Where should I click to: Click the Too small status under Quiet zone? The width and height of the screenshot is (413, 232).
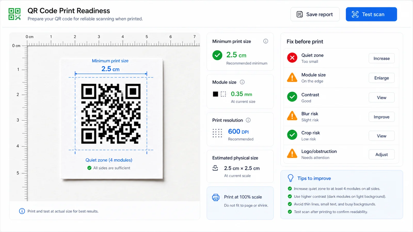310,62
